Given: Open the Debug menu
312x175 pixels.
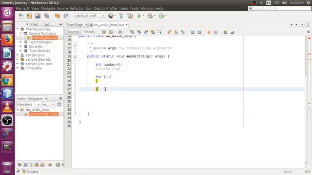Looking at the screenshot, I should point(99,8).
